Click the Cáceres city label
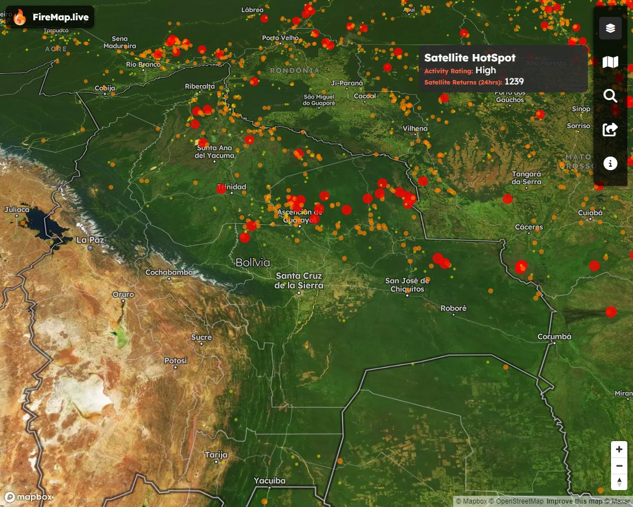 click(529, 227)
